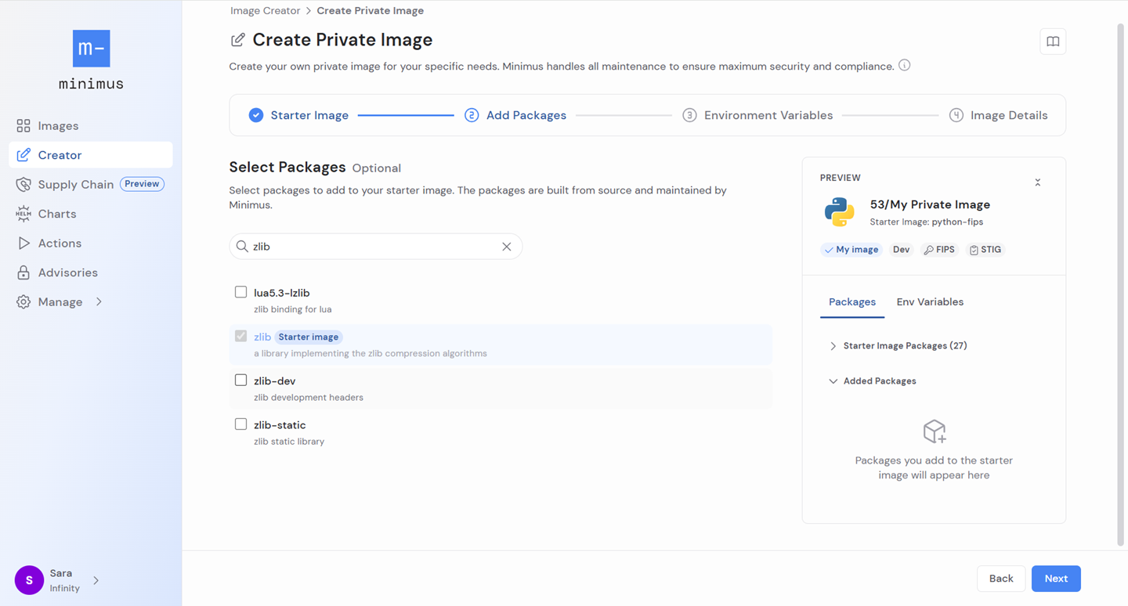Expand the Manage submenu chevron
Image resolution: width=1128 pixels, height=606 pixels.
[x=99, y=302]
